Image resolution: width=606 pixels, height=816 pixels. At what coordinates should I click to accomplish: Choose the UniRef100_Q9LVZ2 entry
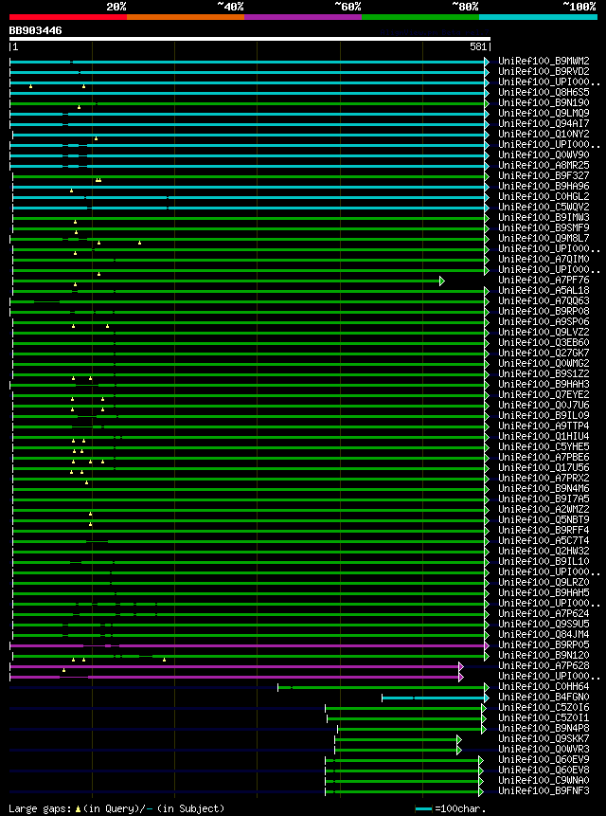[x=544, y=332]
